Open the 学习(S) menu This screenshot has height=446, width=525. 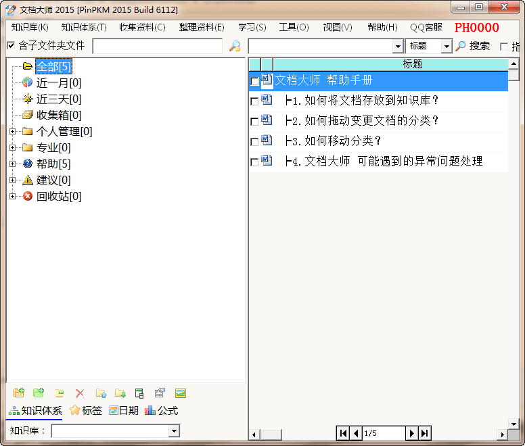(252, 27)
